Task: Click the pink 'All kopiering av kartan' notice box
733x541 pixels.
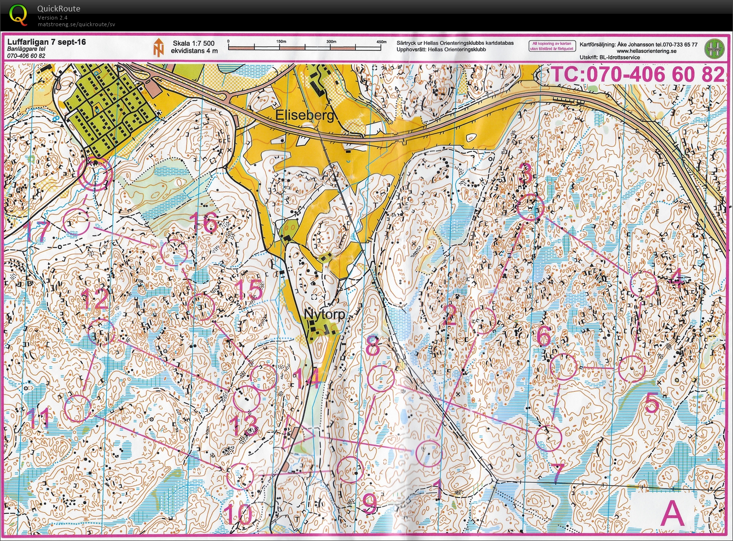Action: [552, 46]
